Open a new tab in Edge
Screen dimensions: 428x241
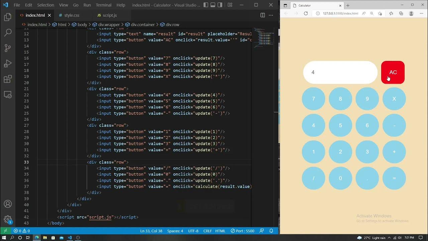[x=348, y=5]
